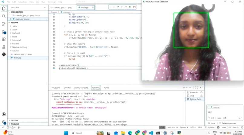Viewport: 244px width, 135px height.
Task: Expand the Frontend folder
Action: pos(29,40)
